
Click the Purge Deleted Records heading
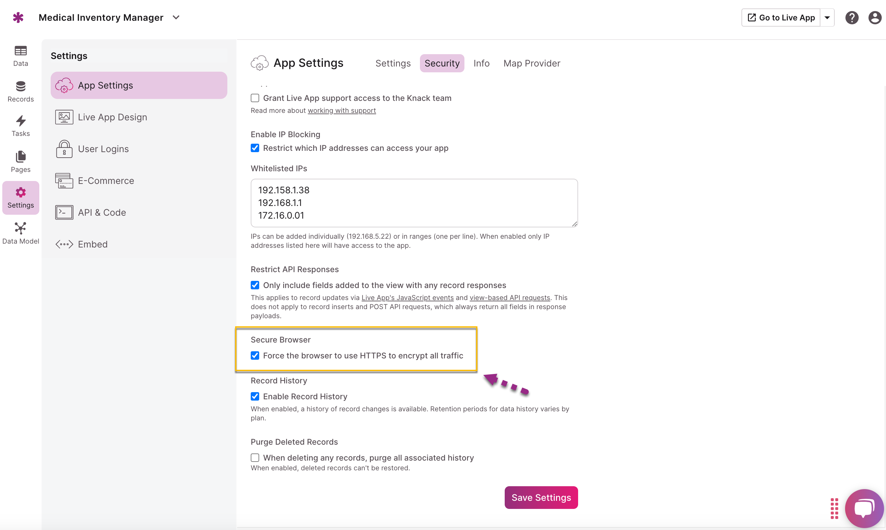click(x=294, y=442)
